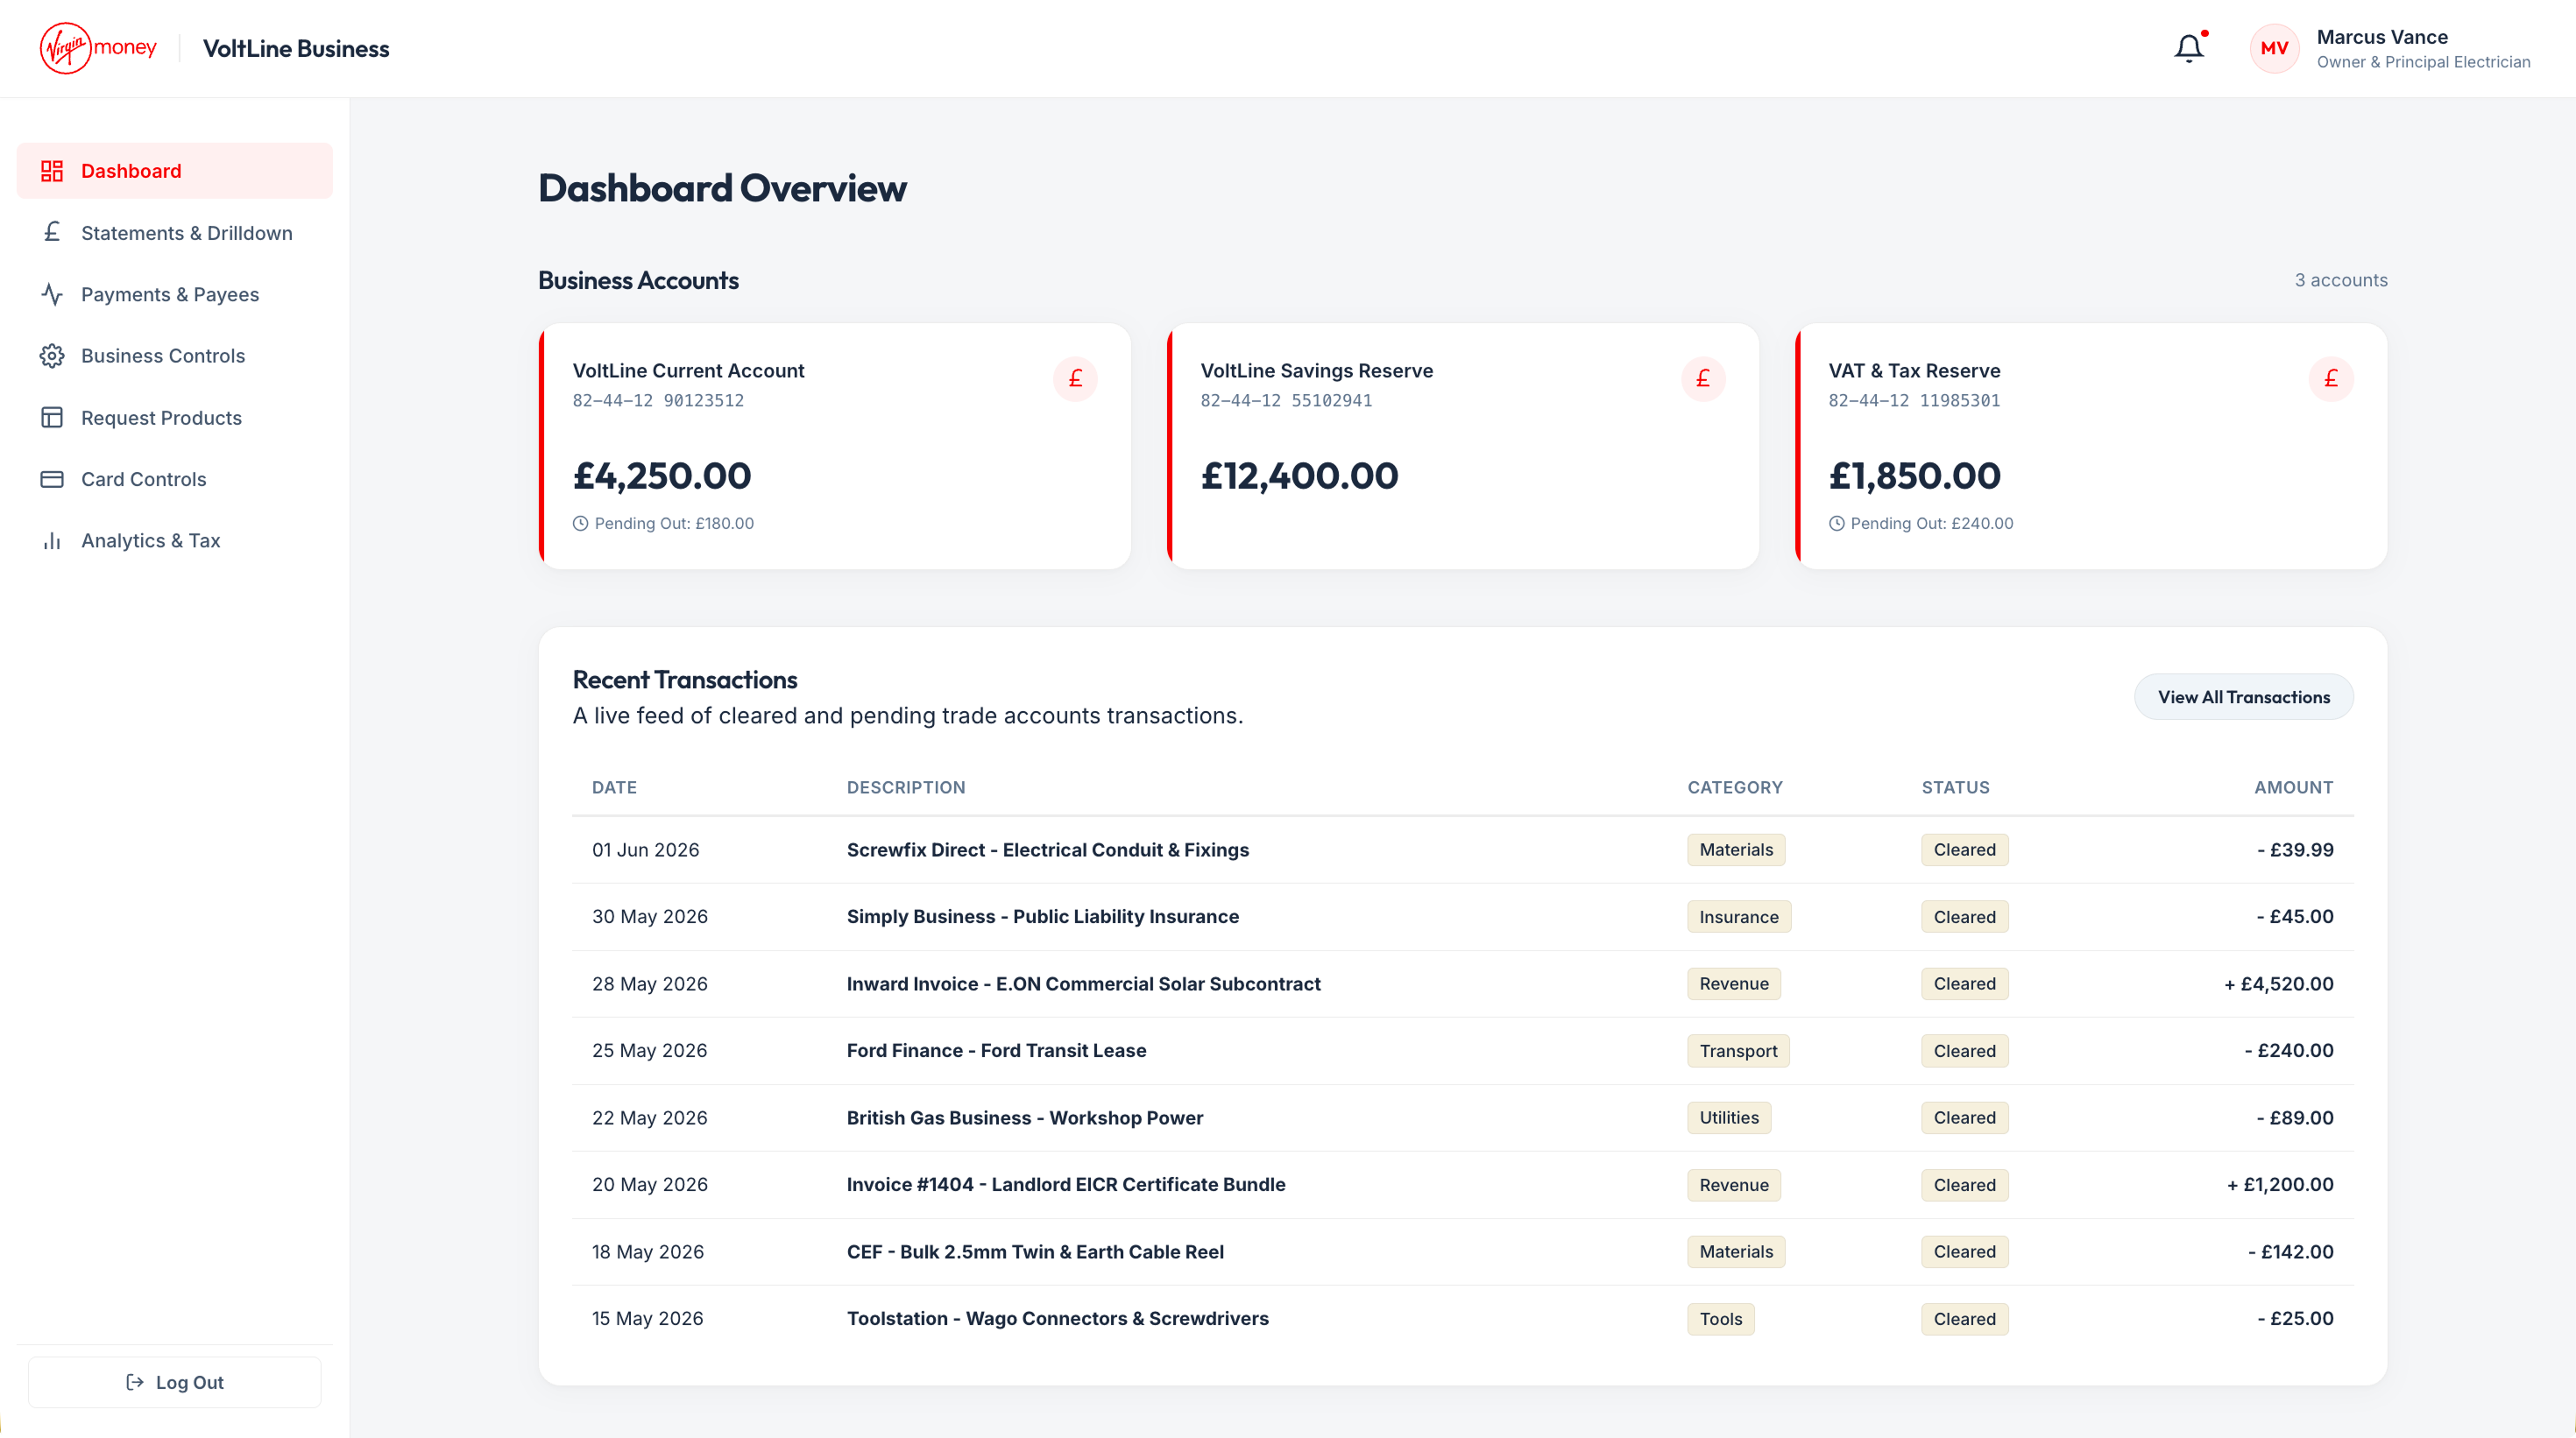Open Card Controls page

[x=175, y=479]
